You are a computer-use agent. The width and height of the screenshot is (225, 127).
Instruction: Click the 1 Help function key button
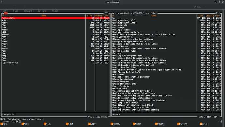click(4, 124)
